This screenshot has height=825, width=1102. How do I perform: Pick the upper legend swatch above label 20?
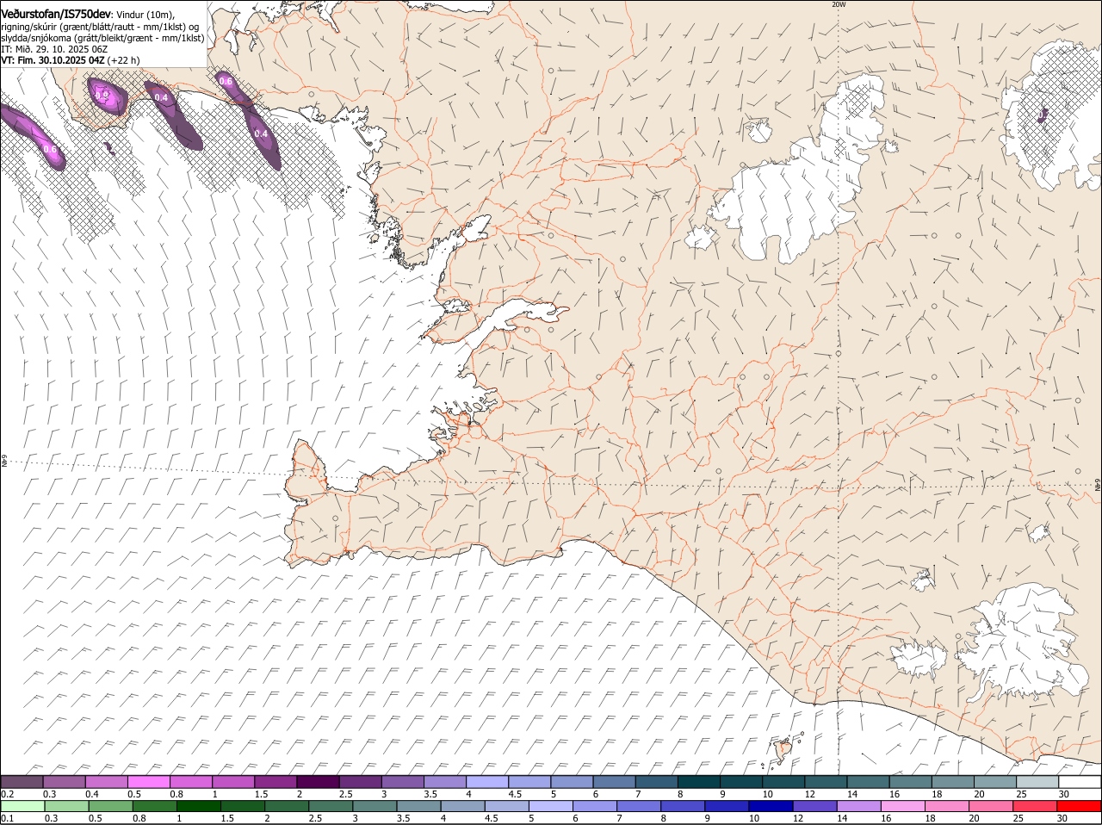pos(995,781)
